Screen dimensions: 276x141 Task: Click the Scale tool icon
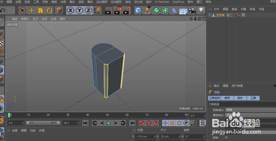click(41, 10)
